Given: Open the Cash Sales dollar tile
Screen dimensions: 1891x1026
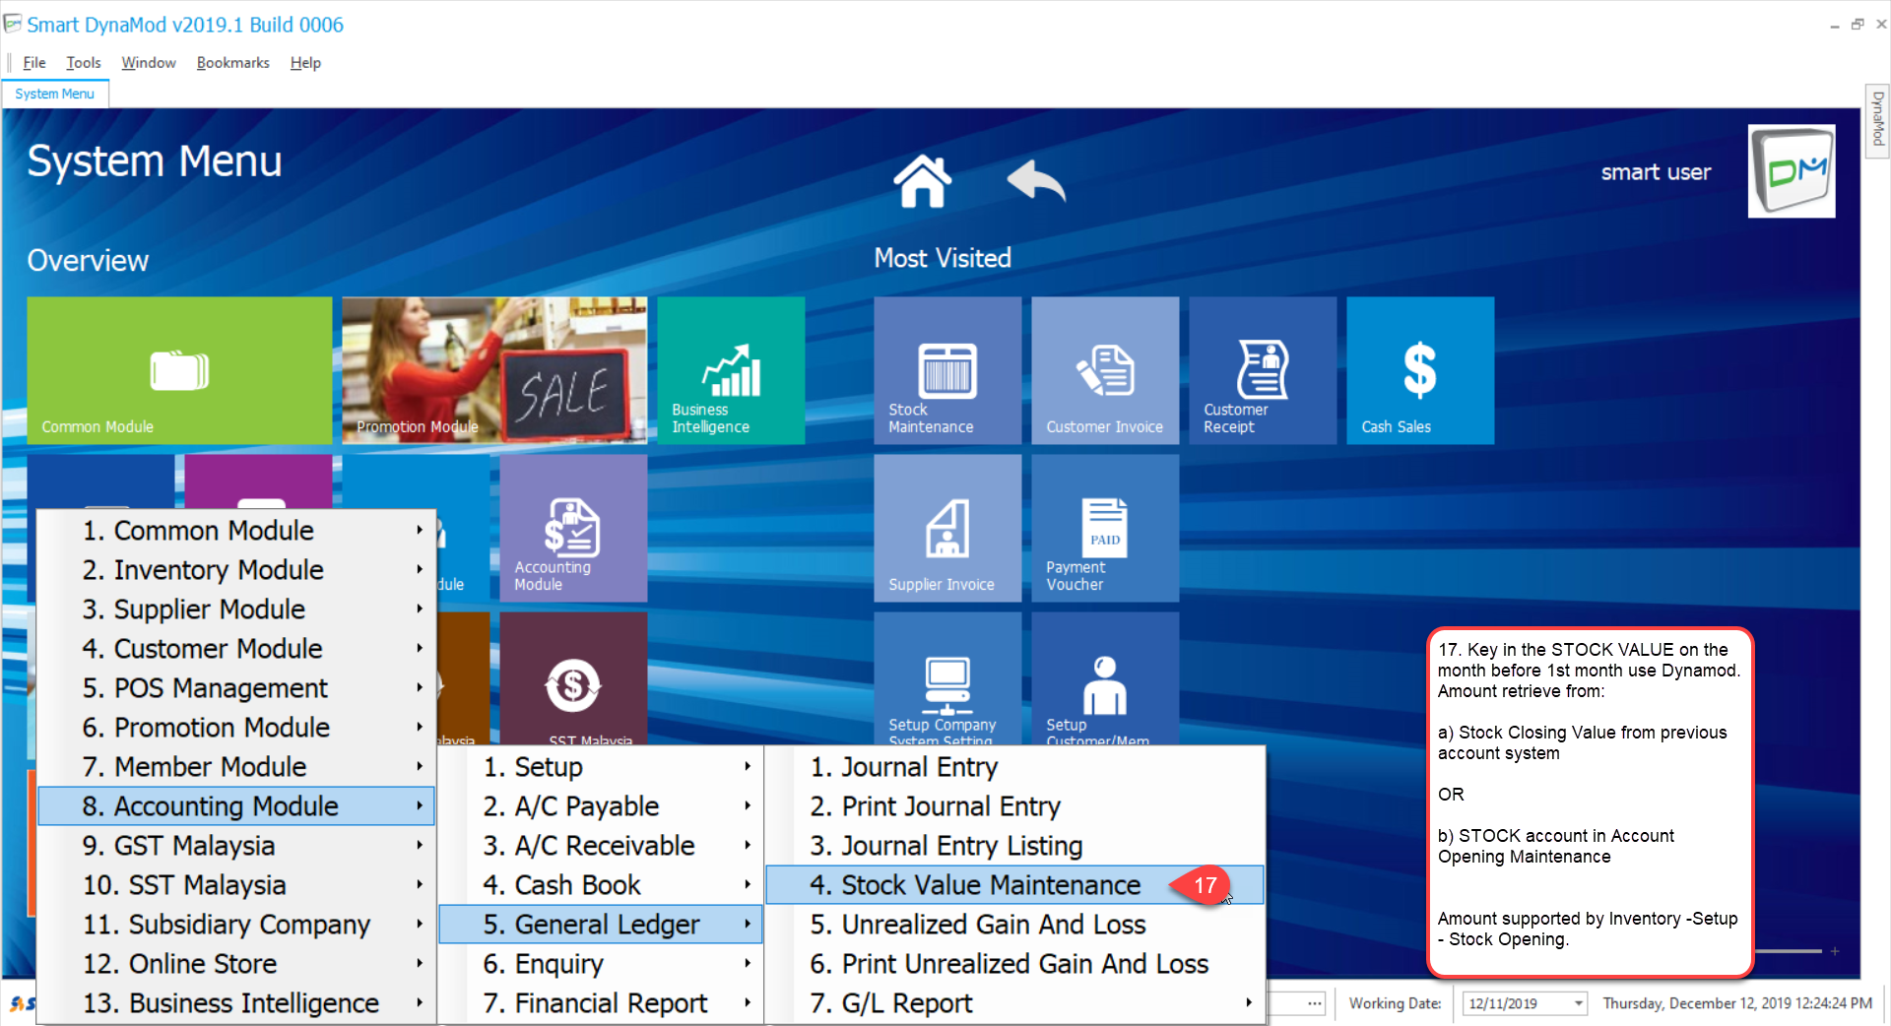Looking at the screenshot, I should tap(1420, 370).
